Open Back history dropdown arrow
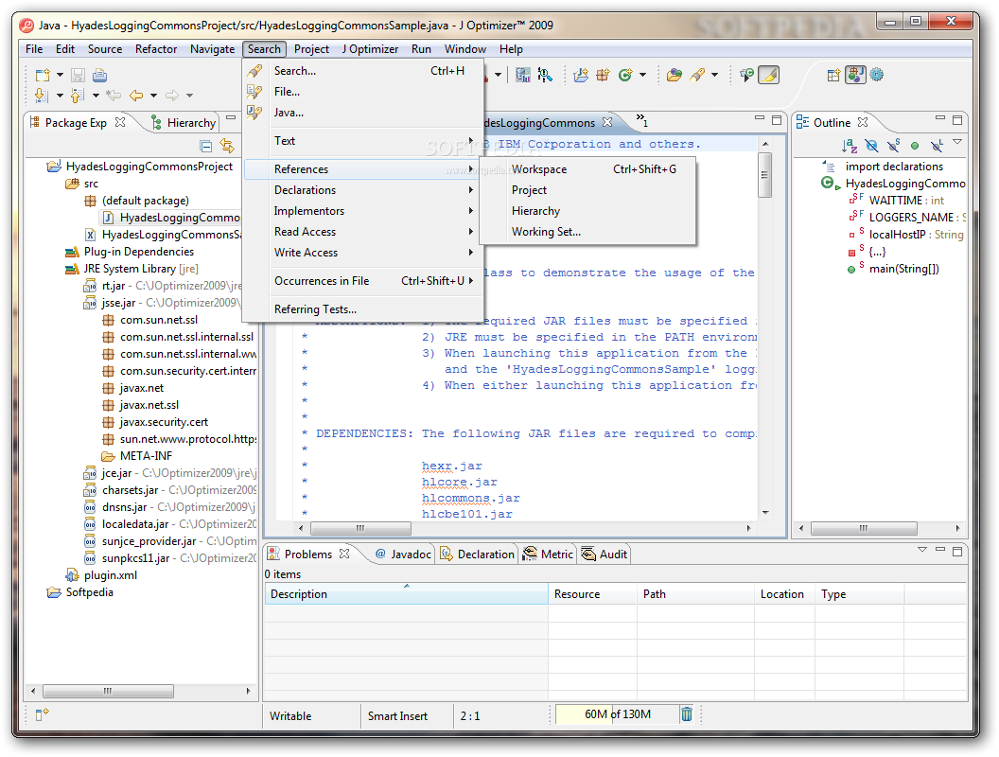Image resolution: width=999 pixels, height=757 pixels. pyautogui.click(x=153, y=96)
